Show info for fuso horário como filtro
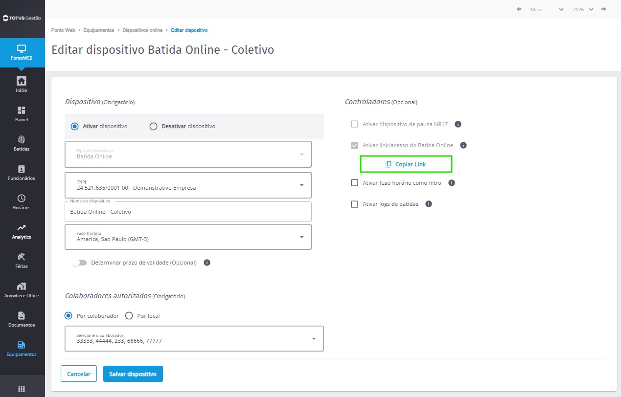Screen dimensions: 621x397 pyautogui.click(x=452, y=183)
